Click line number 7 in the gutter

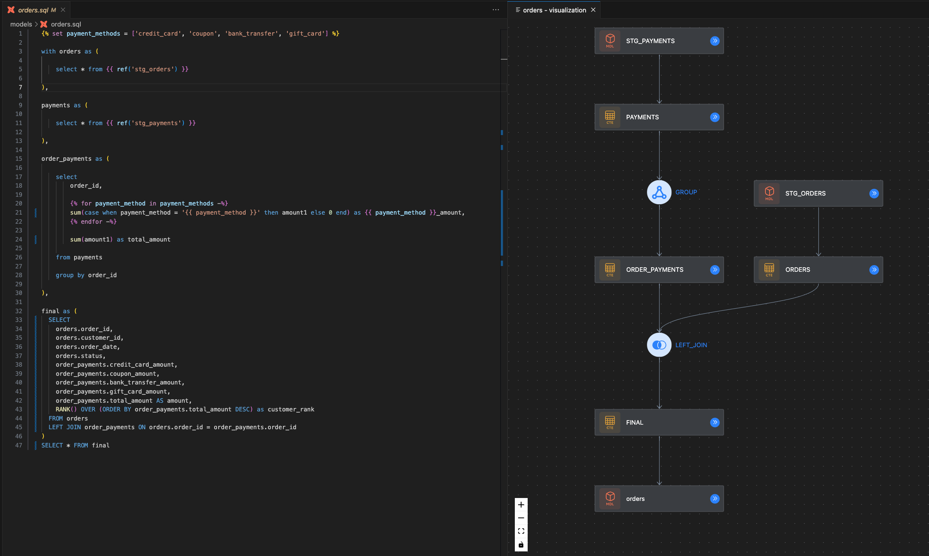20,87
